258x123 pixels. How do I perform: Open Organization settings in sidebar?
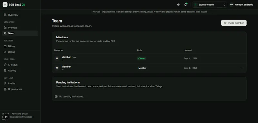[x=20, y=89]
